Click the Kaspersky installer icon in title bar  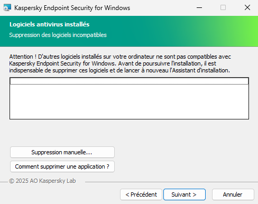(7, 8)
